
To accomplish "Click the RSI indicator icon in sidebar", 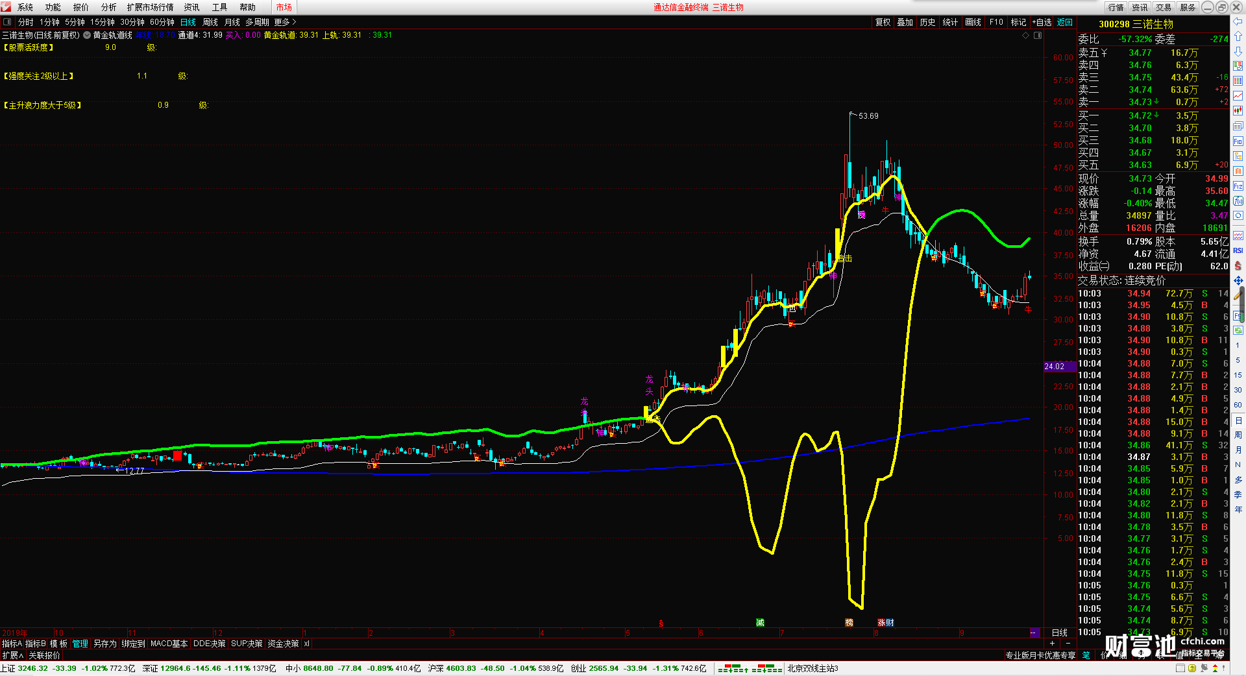I will 1238,250.
